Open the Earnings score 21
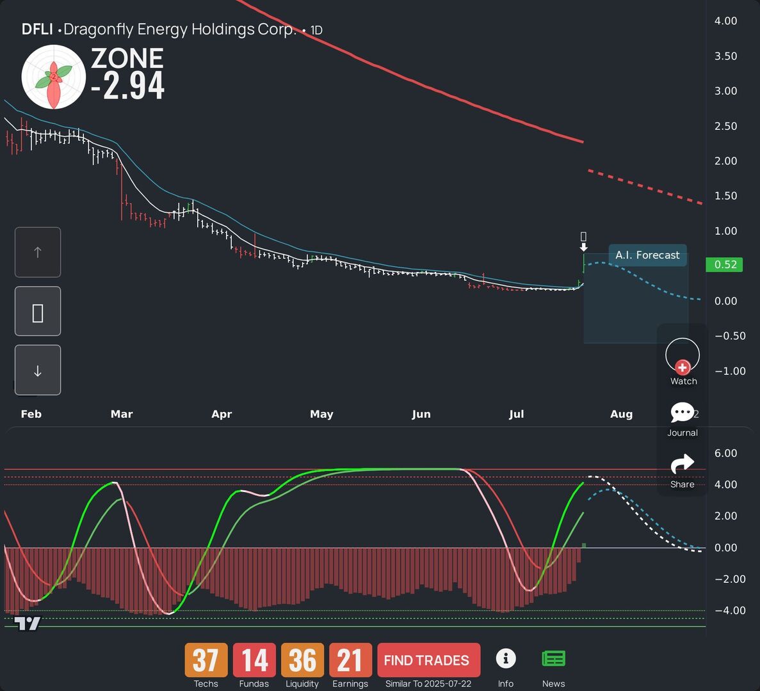Image resolution: width=760 pixels, height=691 pixels. (350, 660)
